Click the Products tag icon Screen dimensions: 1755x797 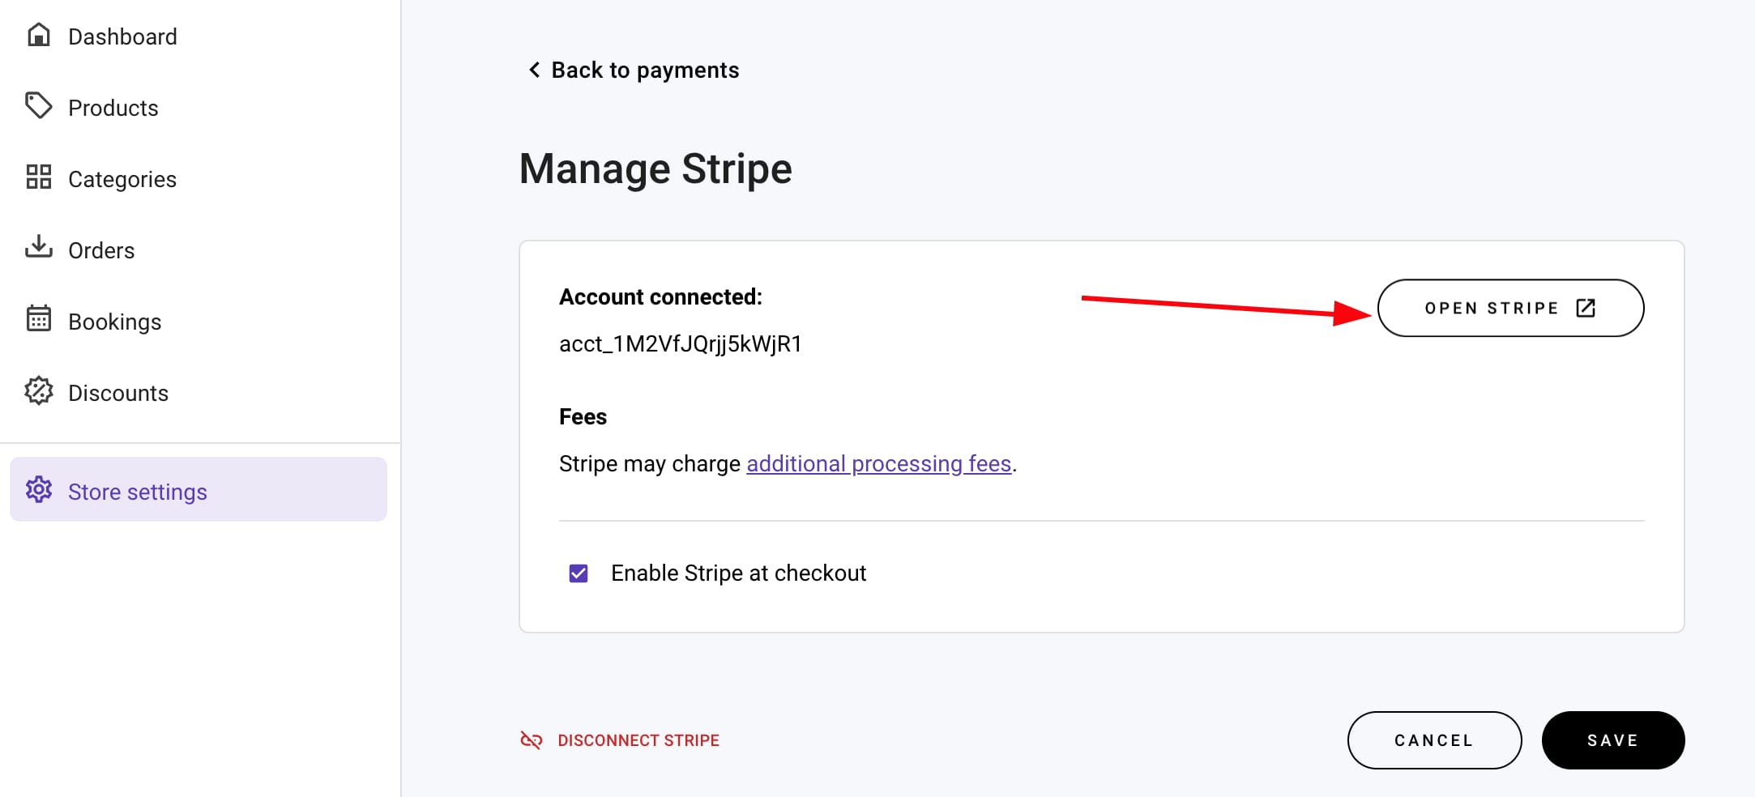pyautogui.click(x=39, y=106)
